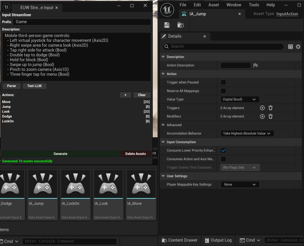Viewport: 304px width, 246px height.
Task: Open the Details panel settings gear
Action: click(x=298, y=46)
